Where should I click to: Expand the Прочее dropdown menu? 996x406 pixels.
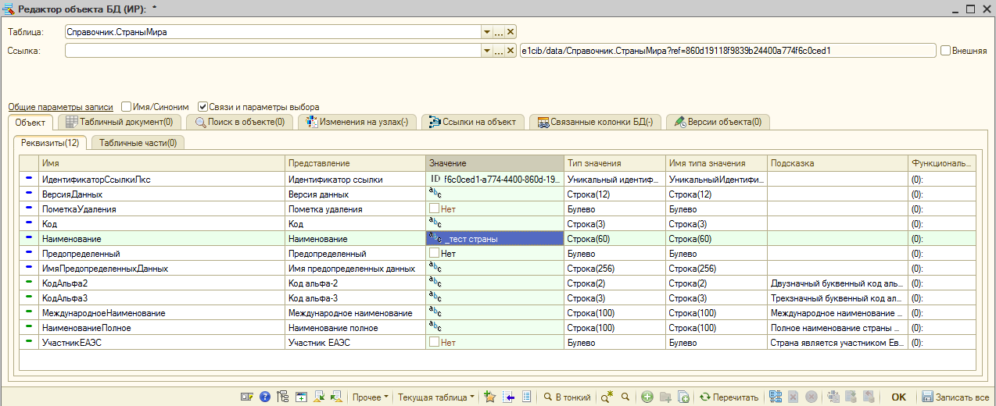tap(371, 397)
